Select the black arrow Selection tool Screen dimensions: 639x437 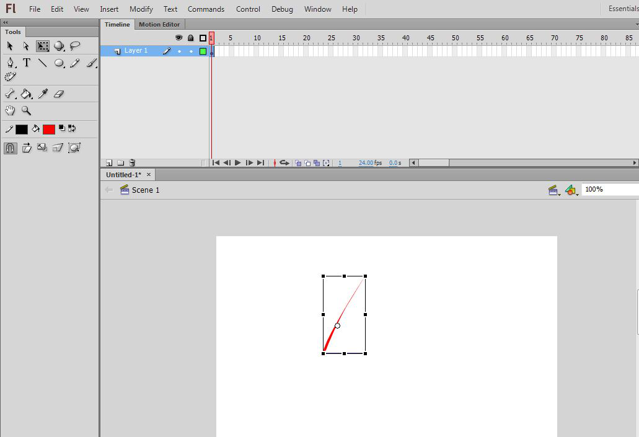point(10,46)
